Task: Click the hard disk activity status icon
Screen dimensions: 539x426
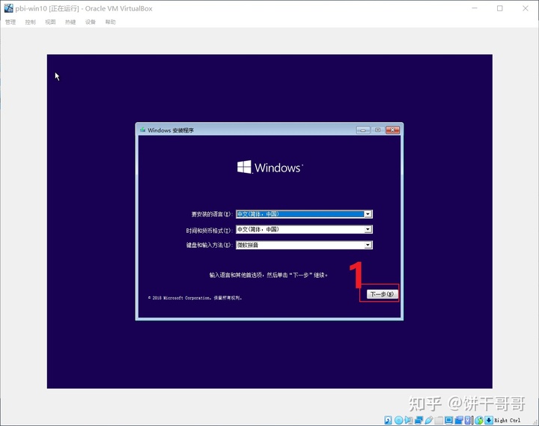Action: [388, 420]
